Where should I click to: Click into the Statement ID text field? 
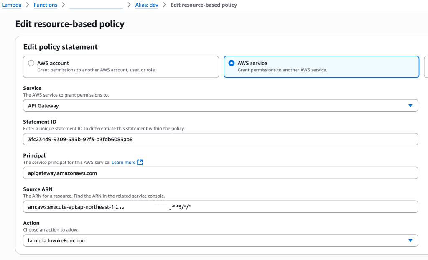[x=220, y=139]
